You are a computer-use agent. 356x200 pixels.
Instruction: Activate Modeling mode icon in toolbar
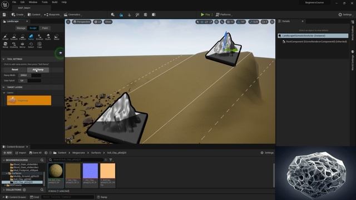click(145, 14)
